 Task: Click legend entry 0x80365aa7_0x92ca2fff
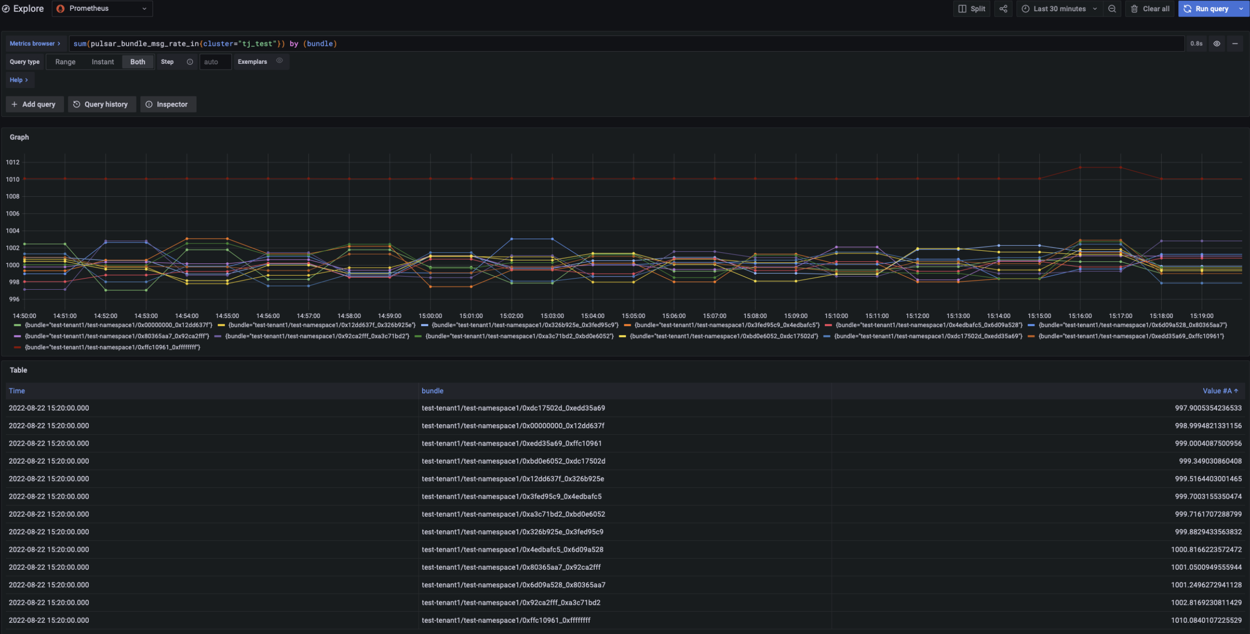tap(117, 336)
